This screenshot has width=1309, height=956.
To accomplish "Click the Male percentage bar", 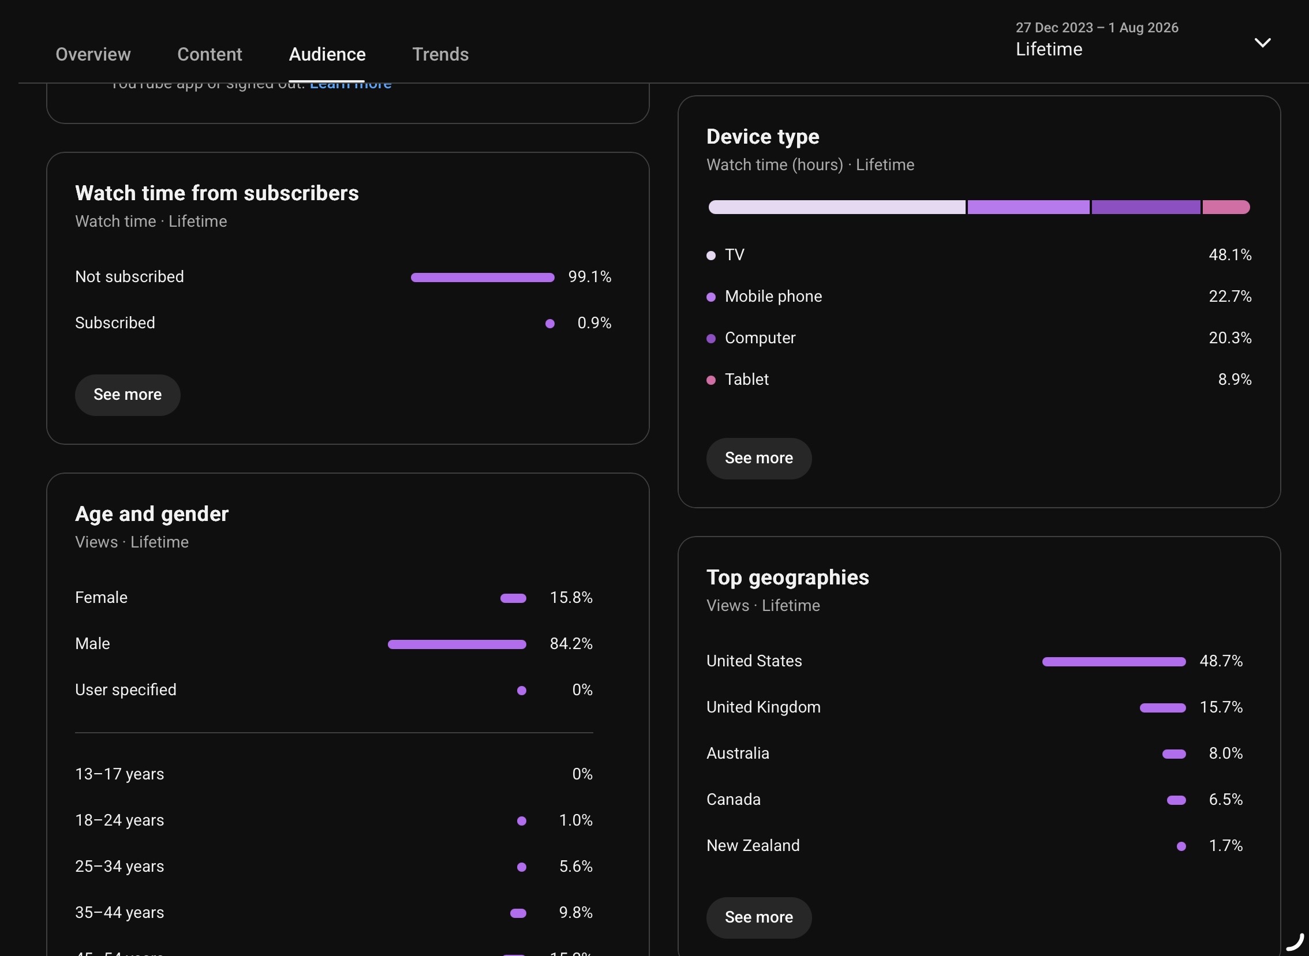I will point(457,644).
